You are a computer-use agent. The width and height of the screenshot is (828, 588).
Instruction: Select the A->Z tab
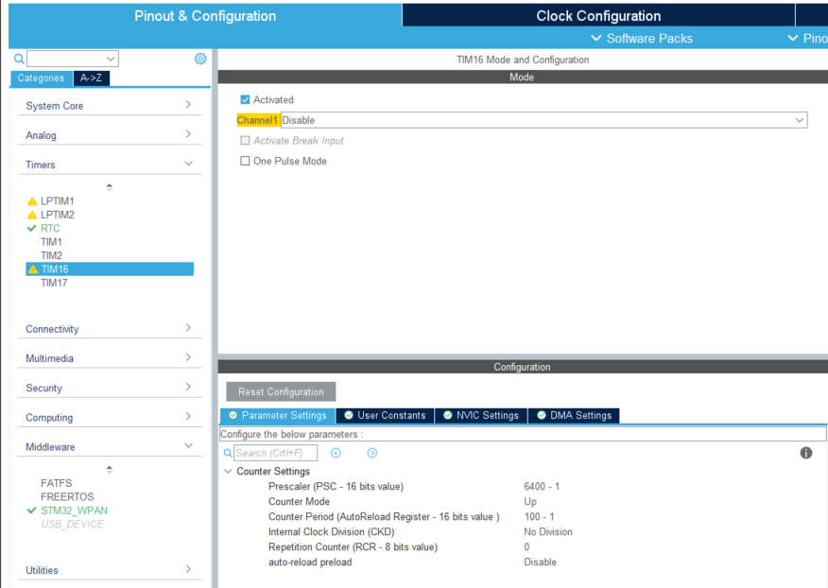point(92,78)
